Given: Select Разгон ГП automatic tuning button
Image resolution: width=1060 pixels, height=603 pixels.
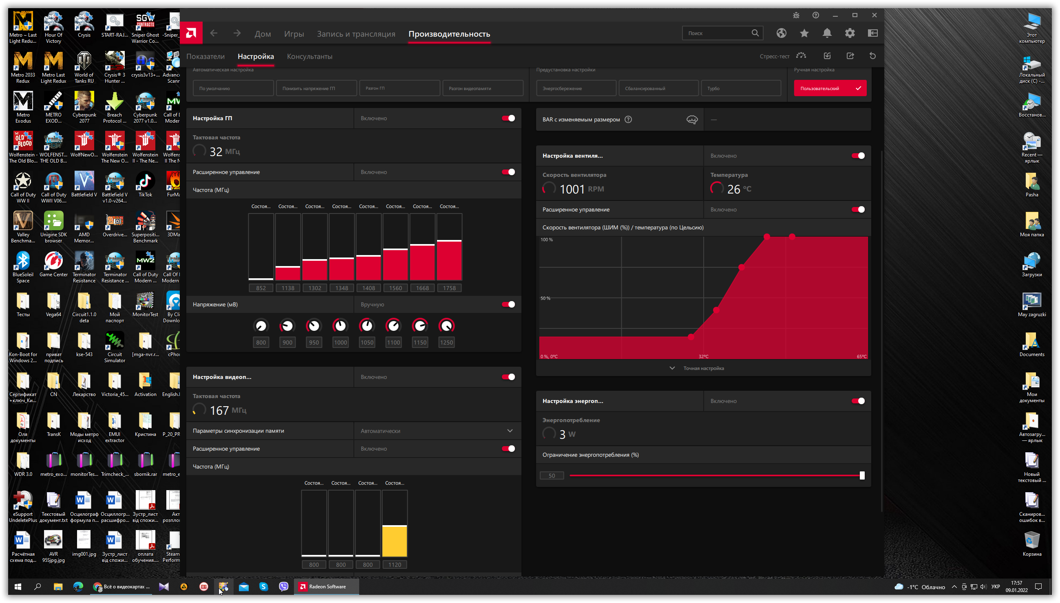Looking at the screenshot, I should tap(399, 88).
